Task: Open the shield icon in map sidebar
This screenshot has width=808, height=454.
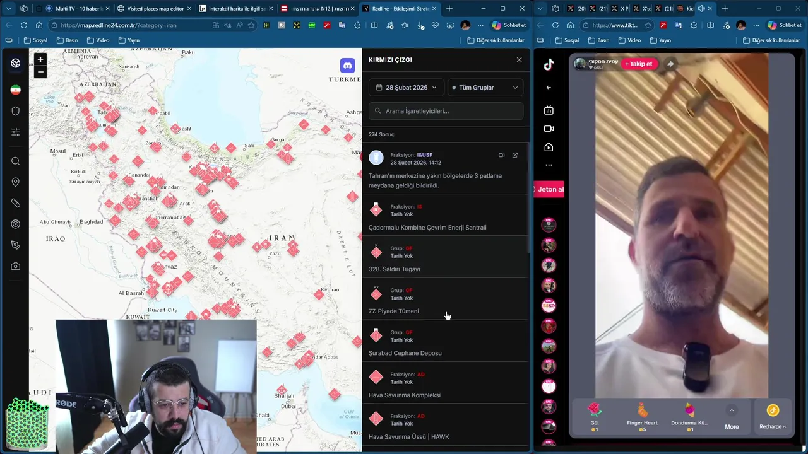Action: 15,111
